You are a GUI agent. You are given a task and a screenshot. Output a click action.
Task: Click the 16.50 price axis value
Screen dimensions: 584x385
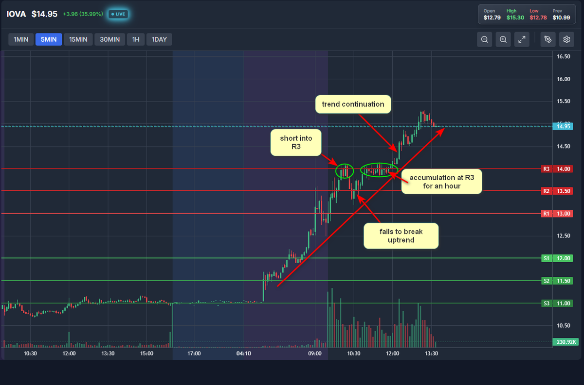click(x=564, y=57)
